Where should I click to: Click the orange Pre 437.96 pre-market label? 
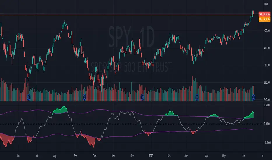point(264,19)
